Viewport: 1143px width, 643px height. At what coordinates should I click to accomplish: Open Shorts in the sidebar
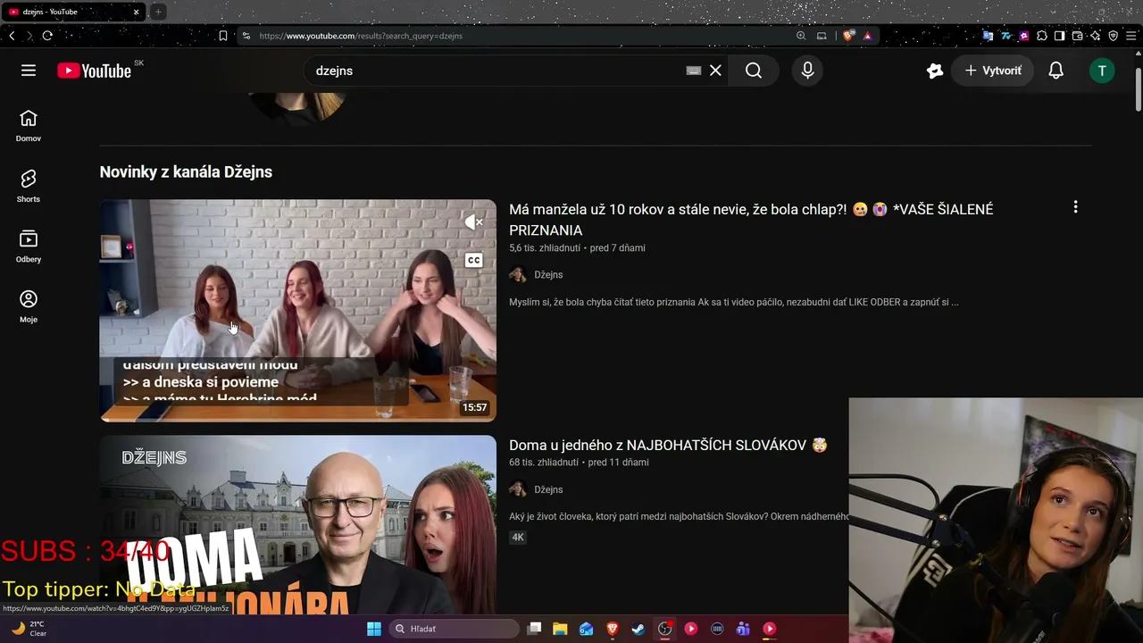pos(29,187)
